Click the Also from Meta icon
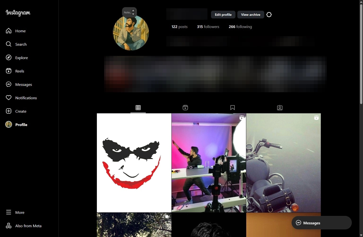Image resolution: width=363 pixels, height=237 pixels. pos(8,226)
